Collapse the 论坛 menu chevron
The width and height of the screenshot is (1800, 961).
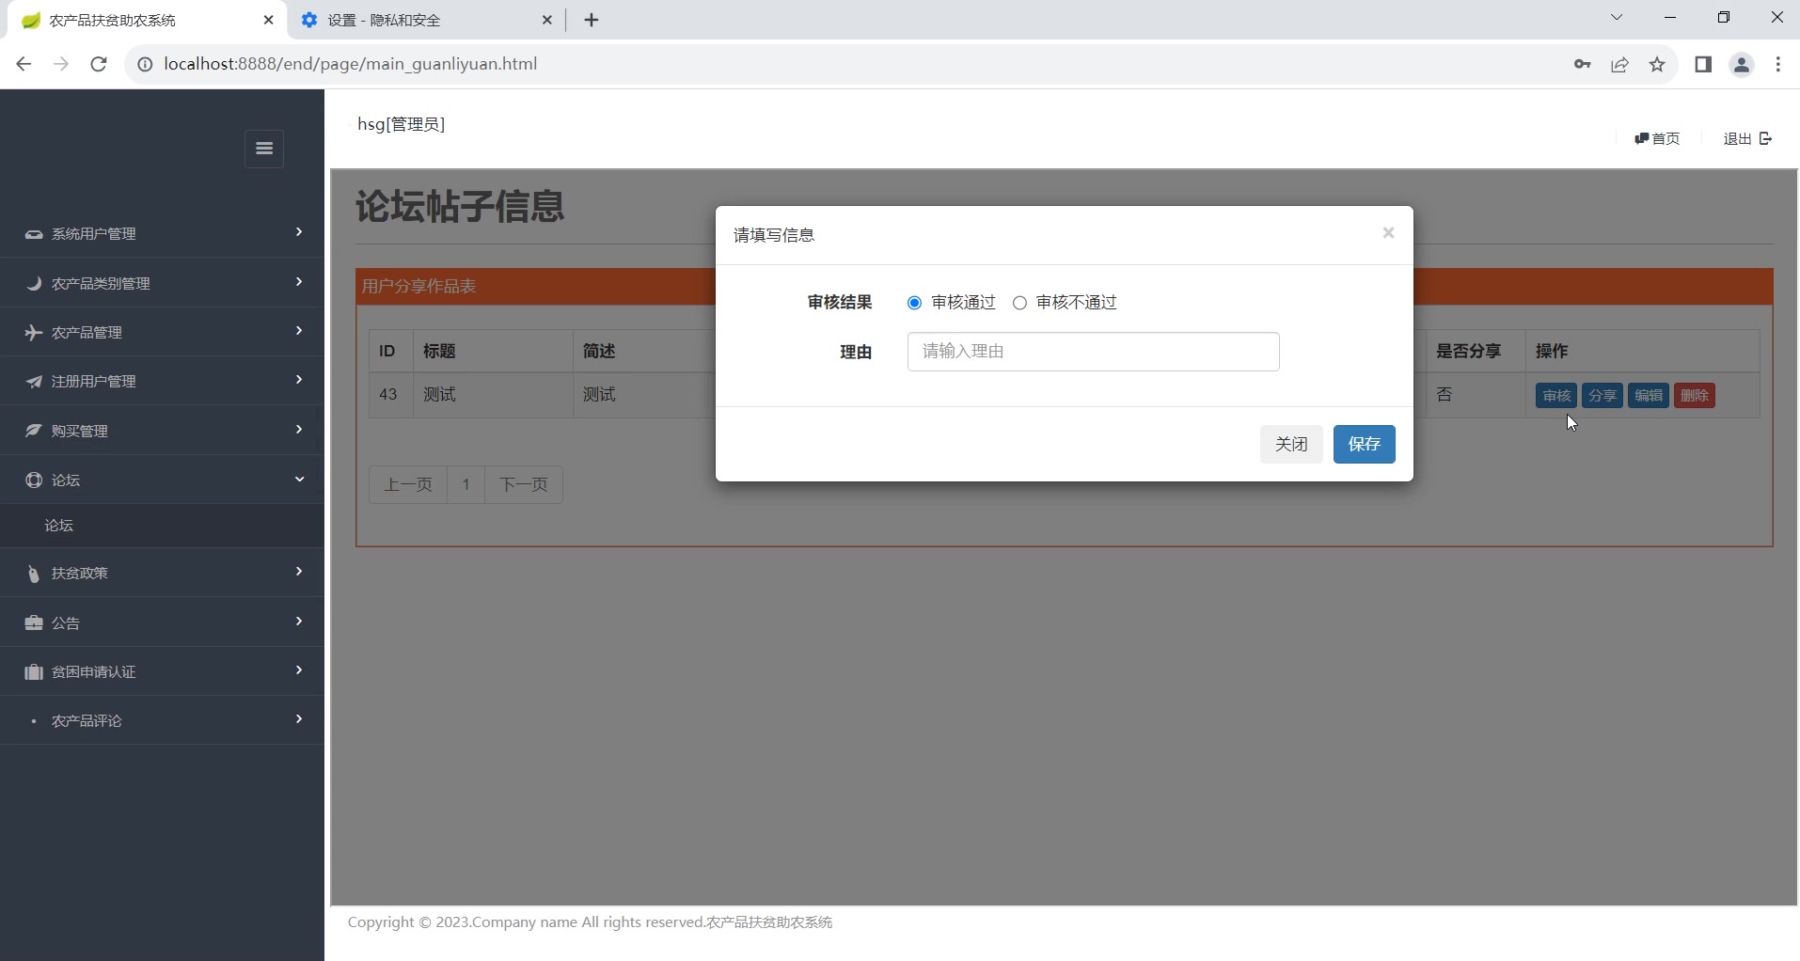point(299,480)
